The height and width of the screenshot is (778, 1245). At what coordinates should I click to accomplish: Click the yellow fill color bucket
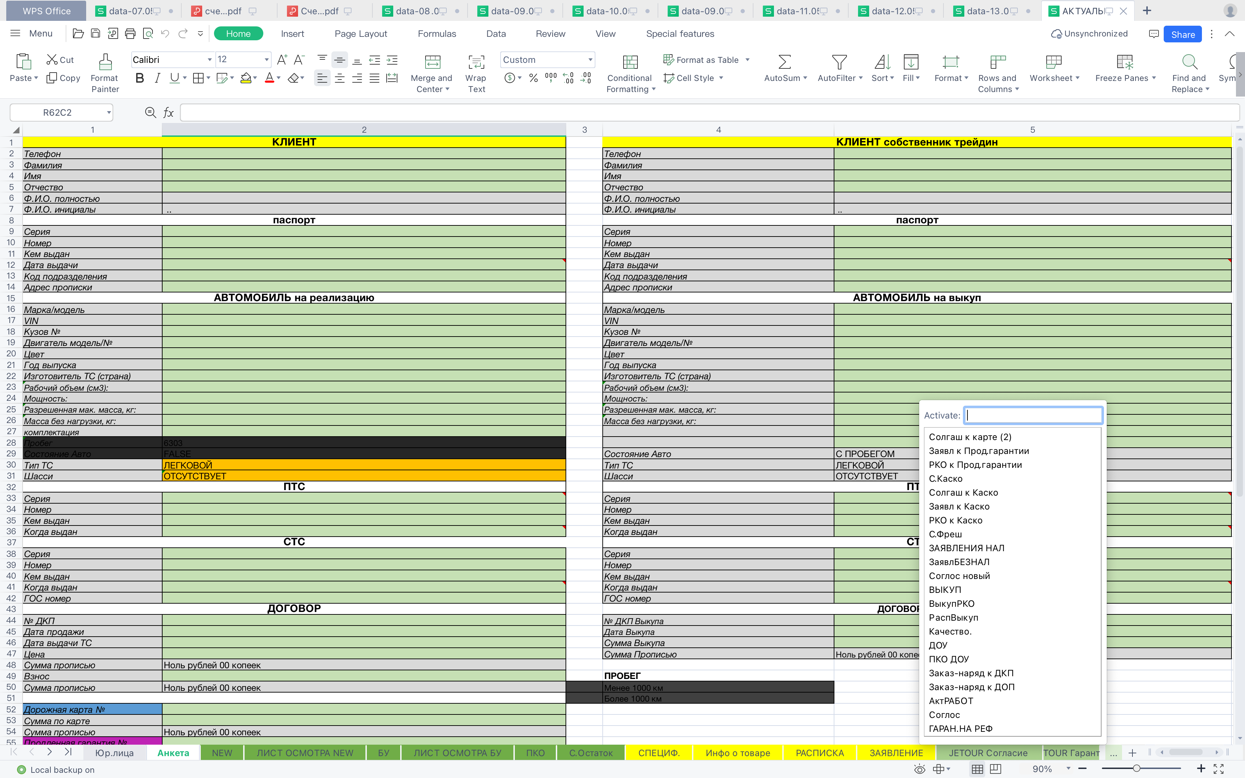click(x=246, y=78)
